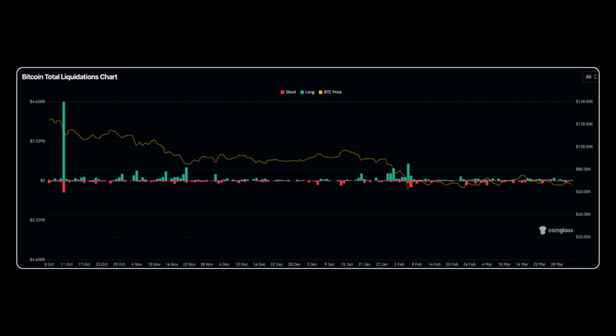Click the "22 Mar" date label
The height and width of the screenshot is (336, 616).
pyautogui.click(x=540, y=264)
